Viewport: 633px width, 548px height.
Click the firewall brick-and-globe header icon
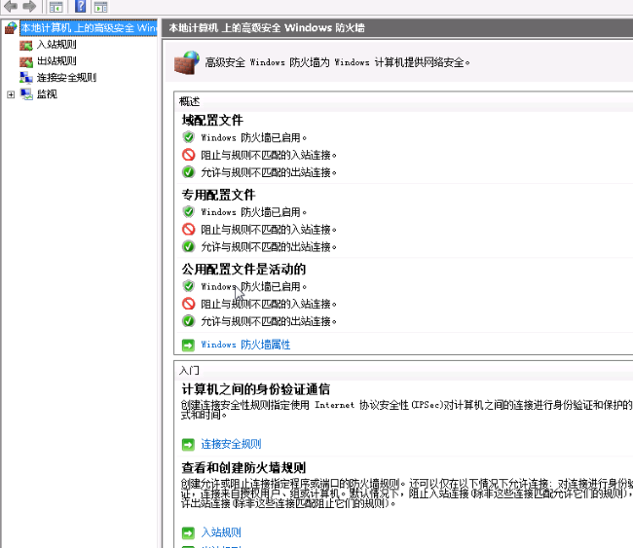tap(187, 62)
